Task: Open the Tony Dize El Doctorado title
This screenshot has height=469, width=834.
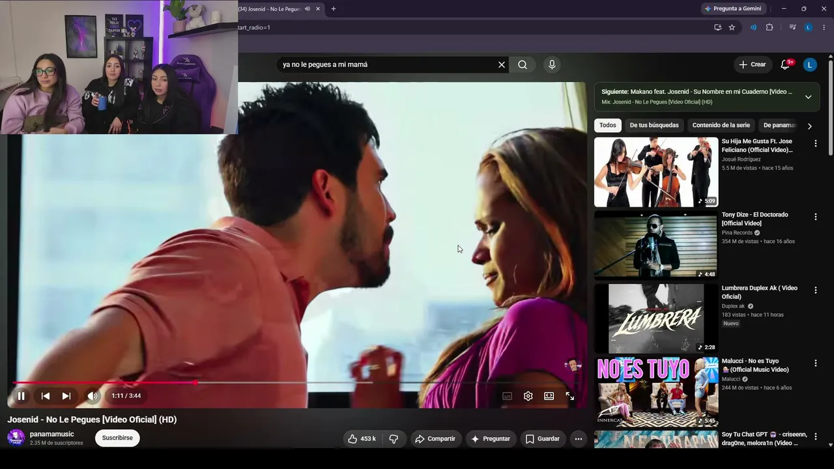Action: (x=755, y=219)
